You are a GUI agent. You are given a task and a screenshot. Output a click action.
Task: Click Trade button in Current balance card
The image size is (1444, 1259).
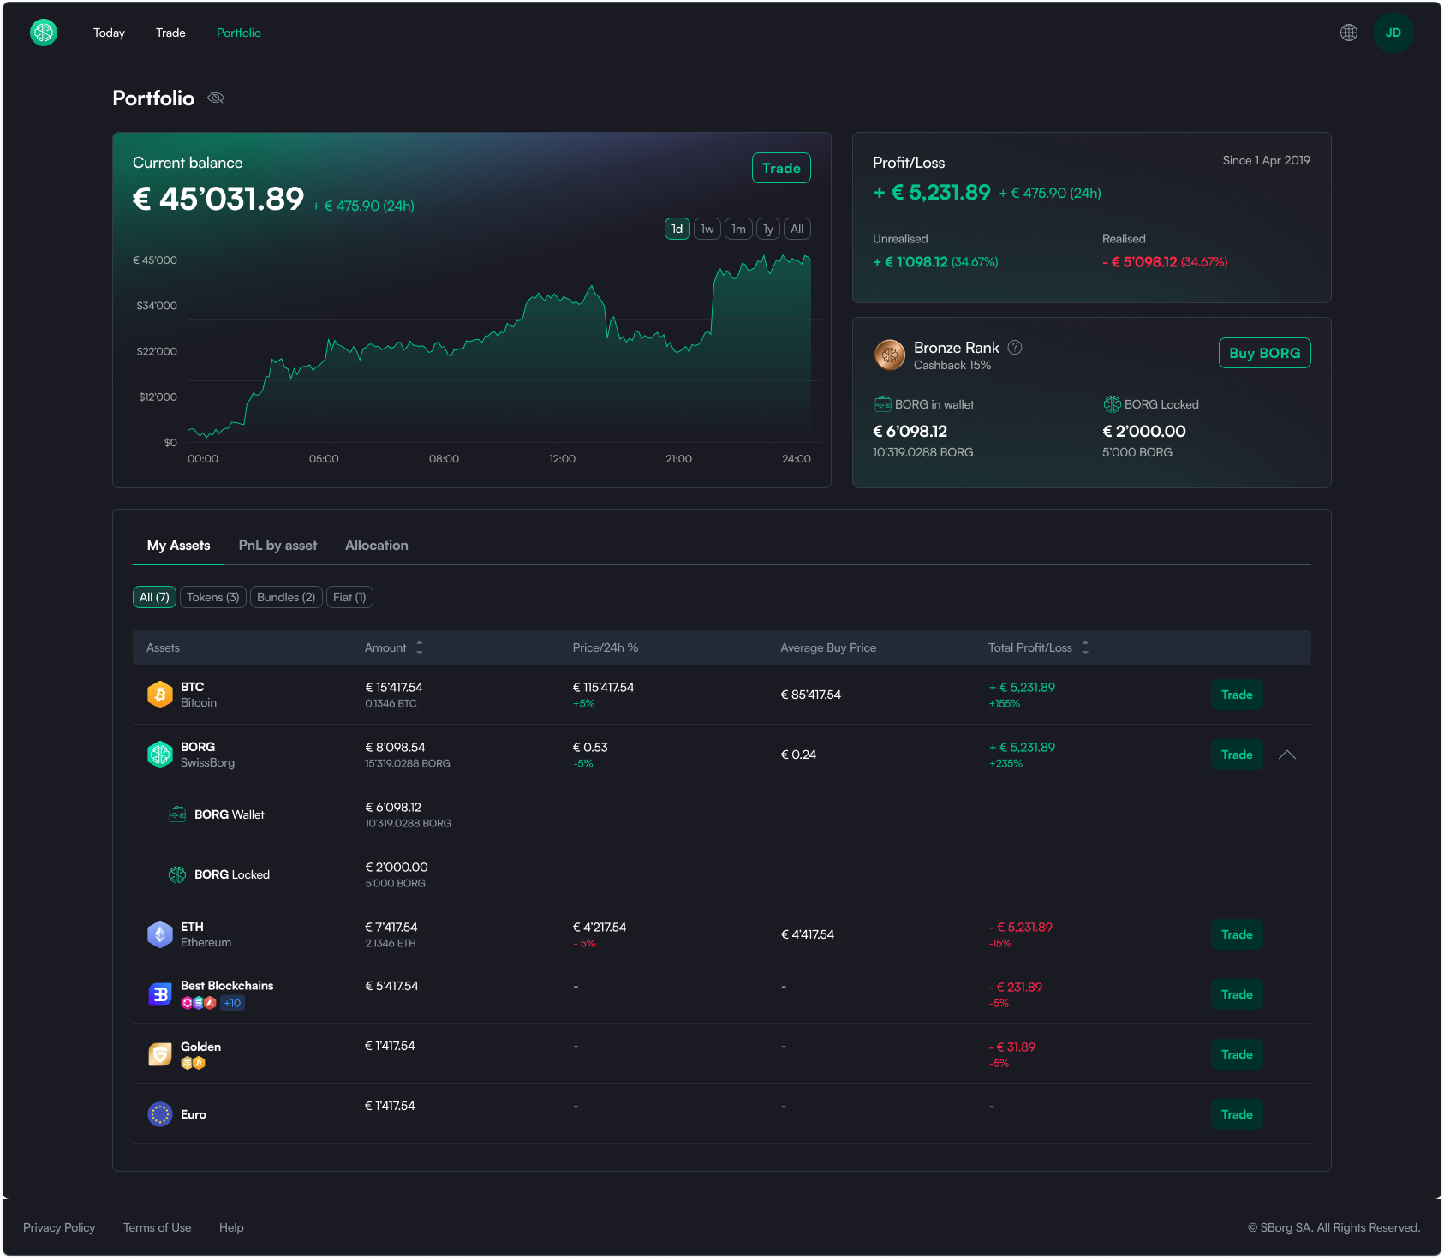[781, 168]
